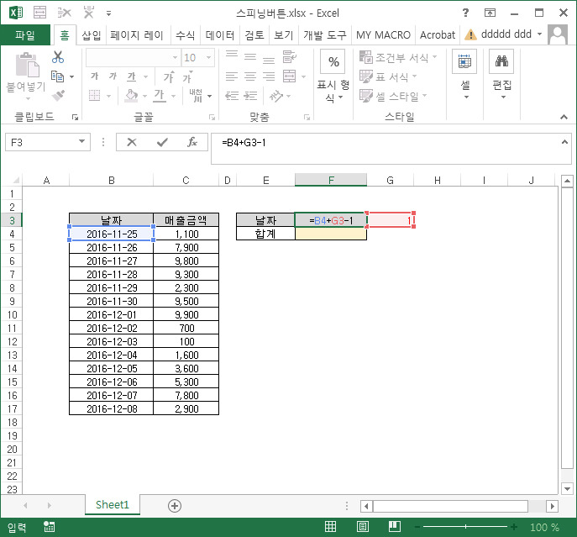Increase font size with large 가 icon
This screenshot has height=537, width=577.
click(x=169, y=76)
